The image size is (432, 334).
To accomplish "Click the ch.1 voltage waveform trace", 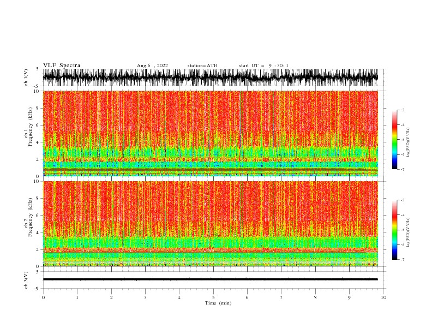I will pyautogui.click(x=210, y=77).
